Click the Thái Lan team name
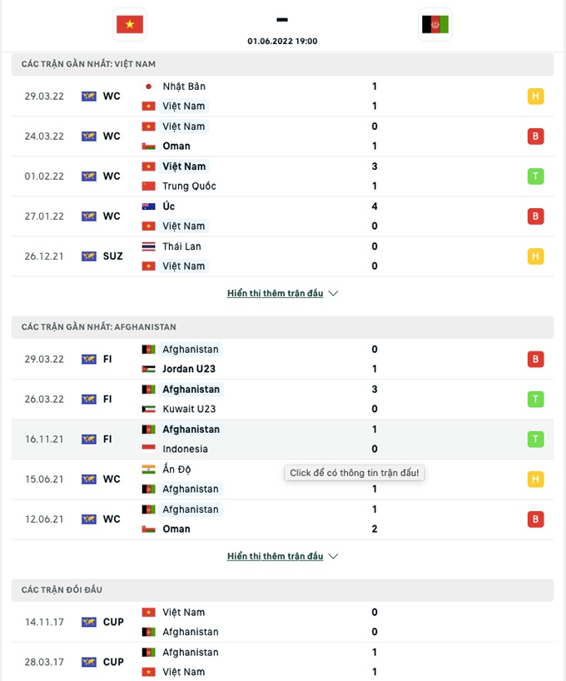566x681 pixels. tap(181, 246)
